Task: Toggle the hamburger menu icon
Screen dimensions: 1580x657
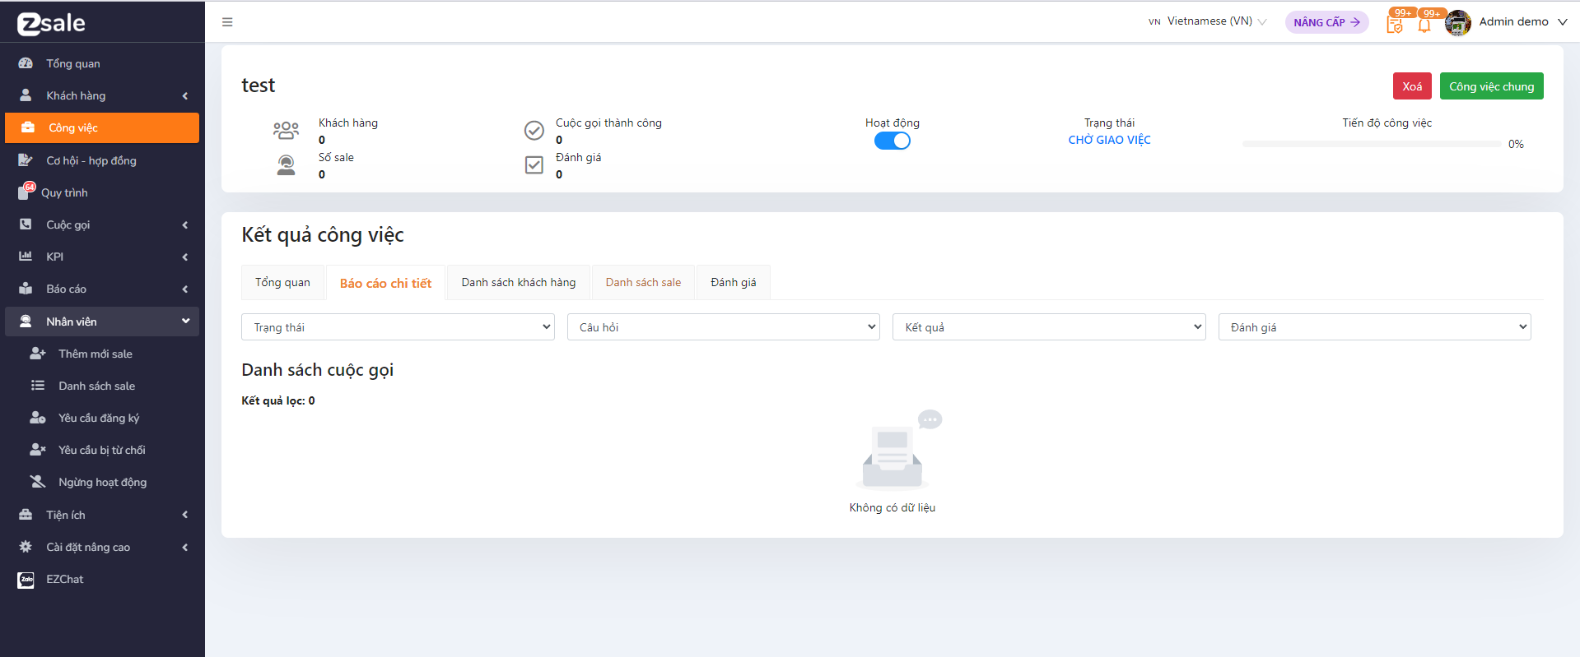Action: click(227, 22)
